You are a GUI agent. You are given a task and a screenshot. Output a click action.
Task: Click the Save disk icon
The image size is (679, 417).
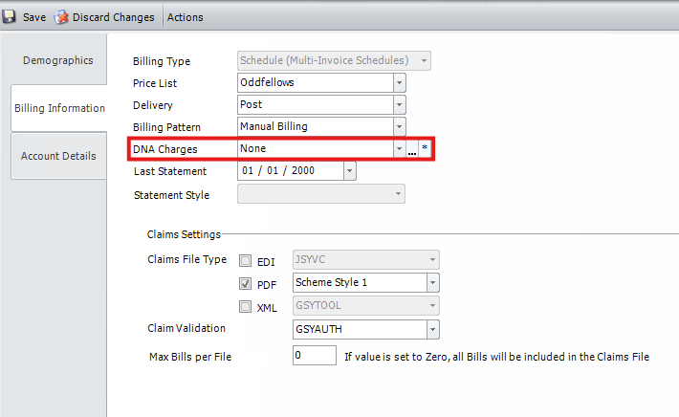(x=10, y=17)
